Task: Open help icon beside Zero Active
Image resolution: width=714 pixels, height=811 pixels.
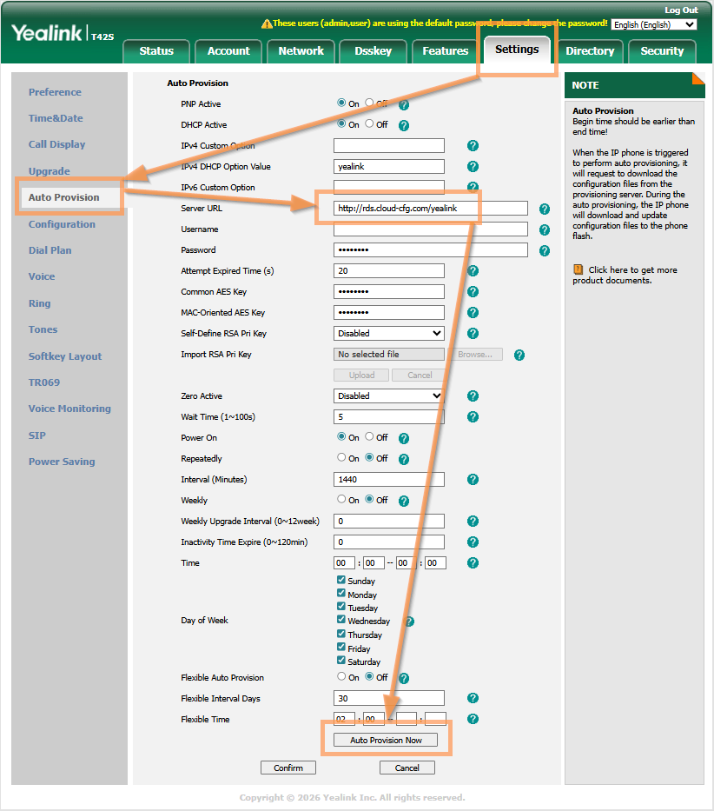Action: coord(473,396)
